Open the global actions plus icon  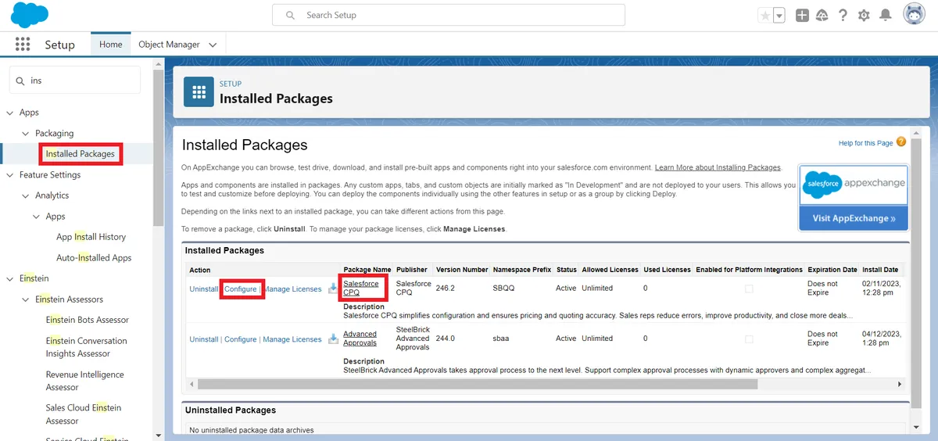pos(802,16)
